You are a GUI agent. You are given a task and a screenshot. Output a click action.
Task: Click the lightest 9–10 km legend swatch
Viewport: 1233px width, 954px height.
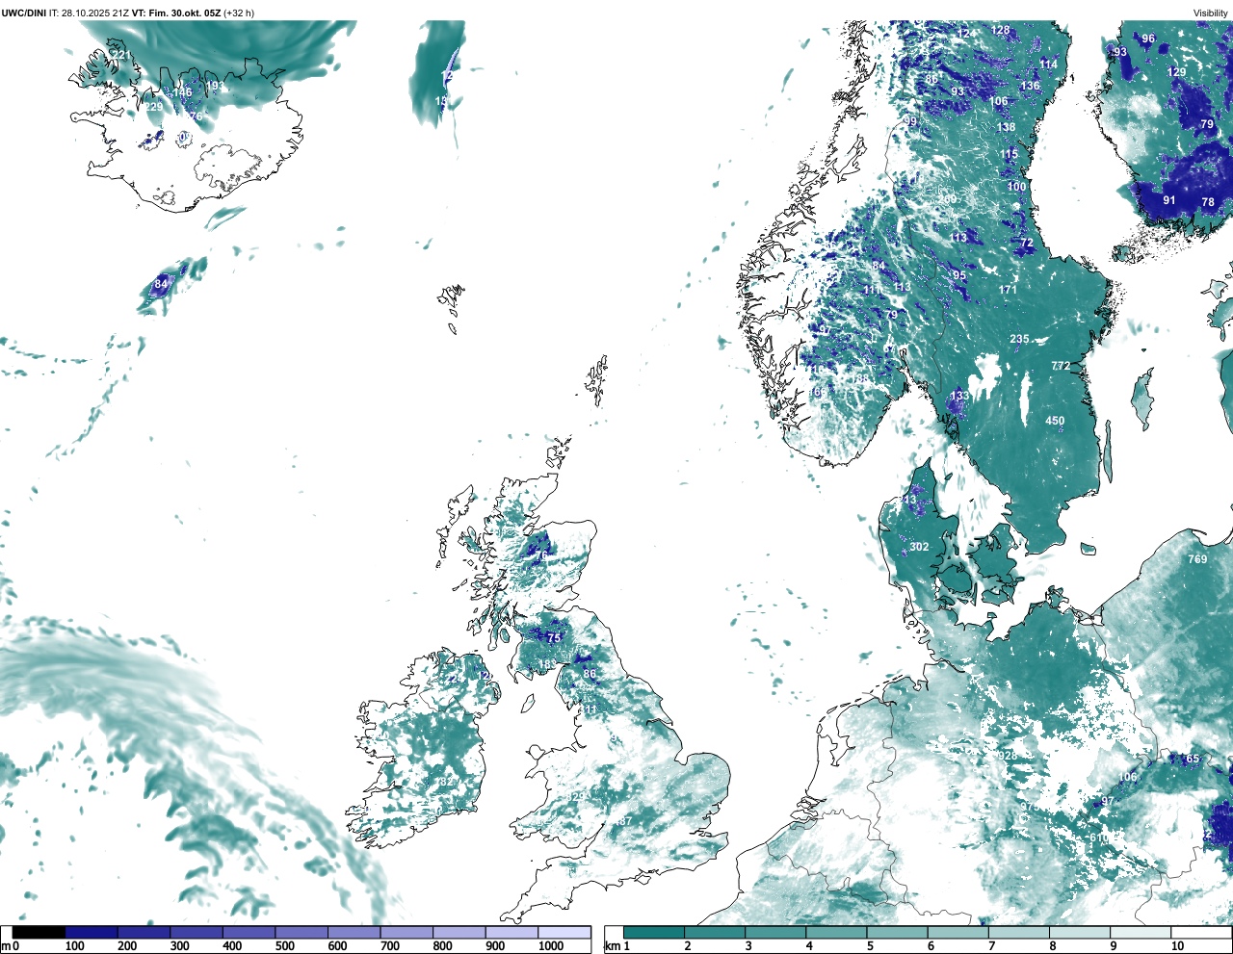tap(1141, 932)
